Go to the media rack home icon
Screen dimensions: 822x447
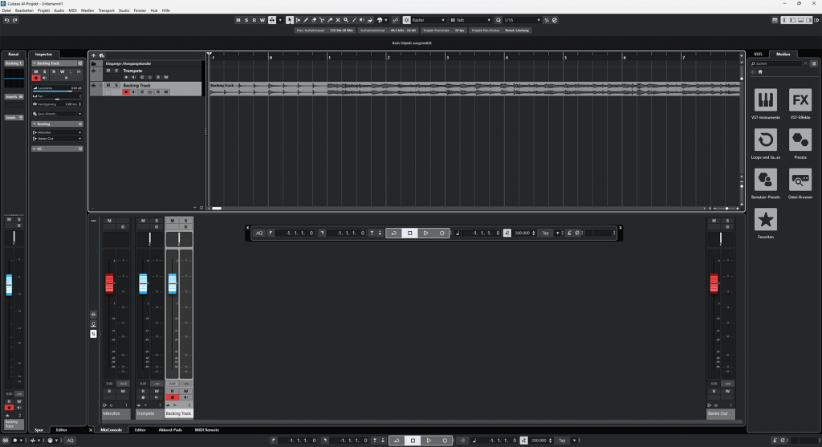point(760,71)
